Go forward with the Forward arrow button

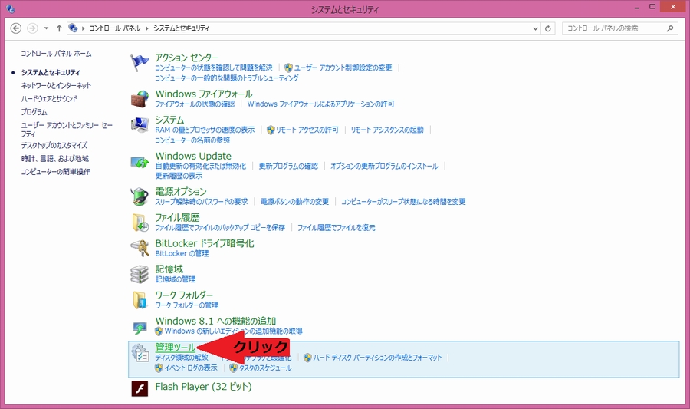coord(32,28)
